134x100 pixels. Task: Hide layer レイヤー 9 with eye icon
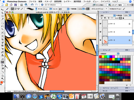100,40
